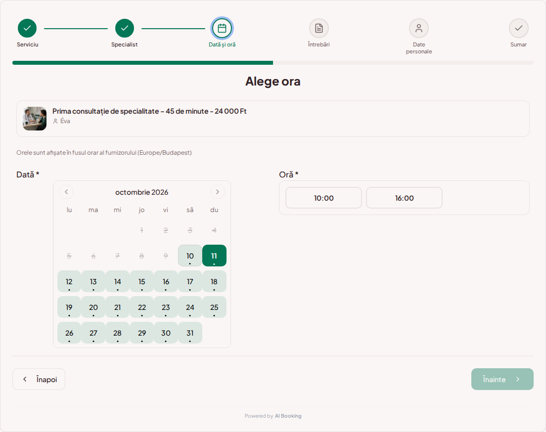The width and height of the screenshot is (546, 432).
Task: Click the Date personale person step icon
Action: pyautogui.click(x=418, y=28)
